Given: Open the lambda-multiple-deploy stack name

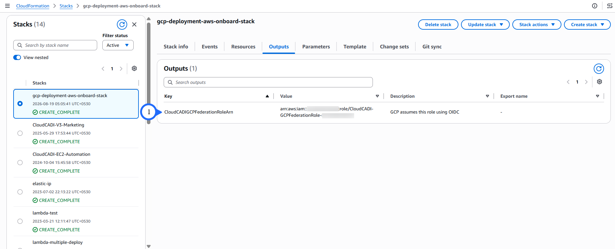Looking at the screenshot, I should [57, 242].
